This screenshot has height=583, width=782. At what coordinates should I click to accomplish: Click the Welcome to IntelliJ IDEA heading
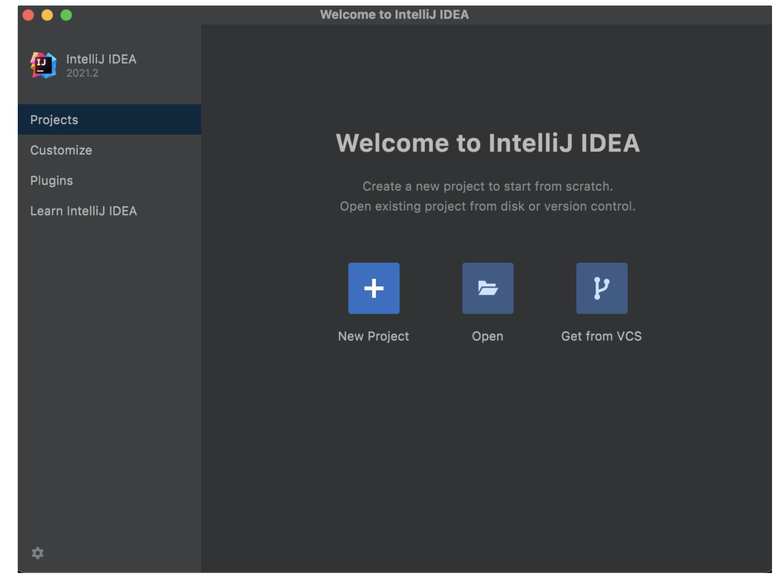488,143
